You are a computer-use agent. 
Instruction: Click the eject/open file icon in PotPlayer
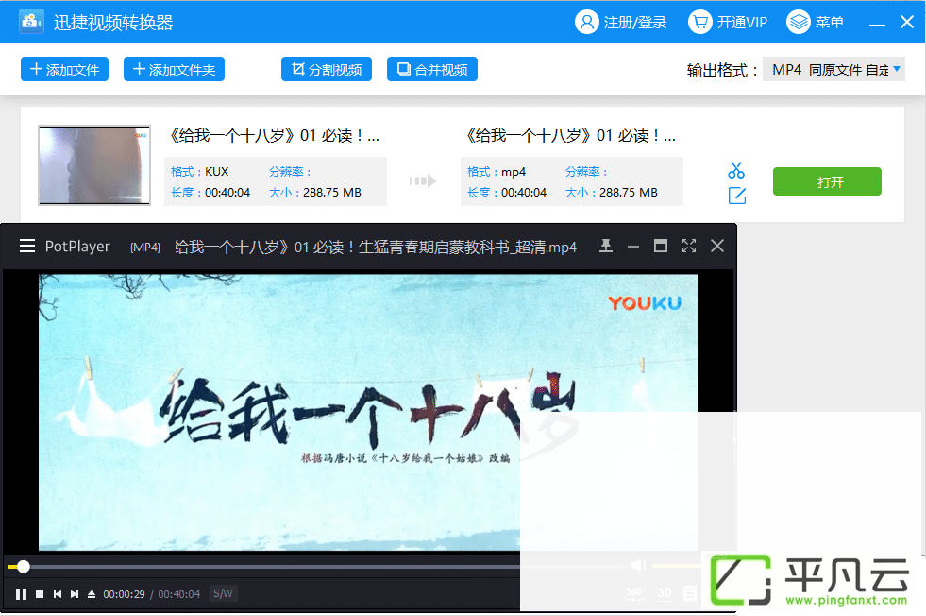(92, 594)
